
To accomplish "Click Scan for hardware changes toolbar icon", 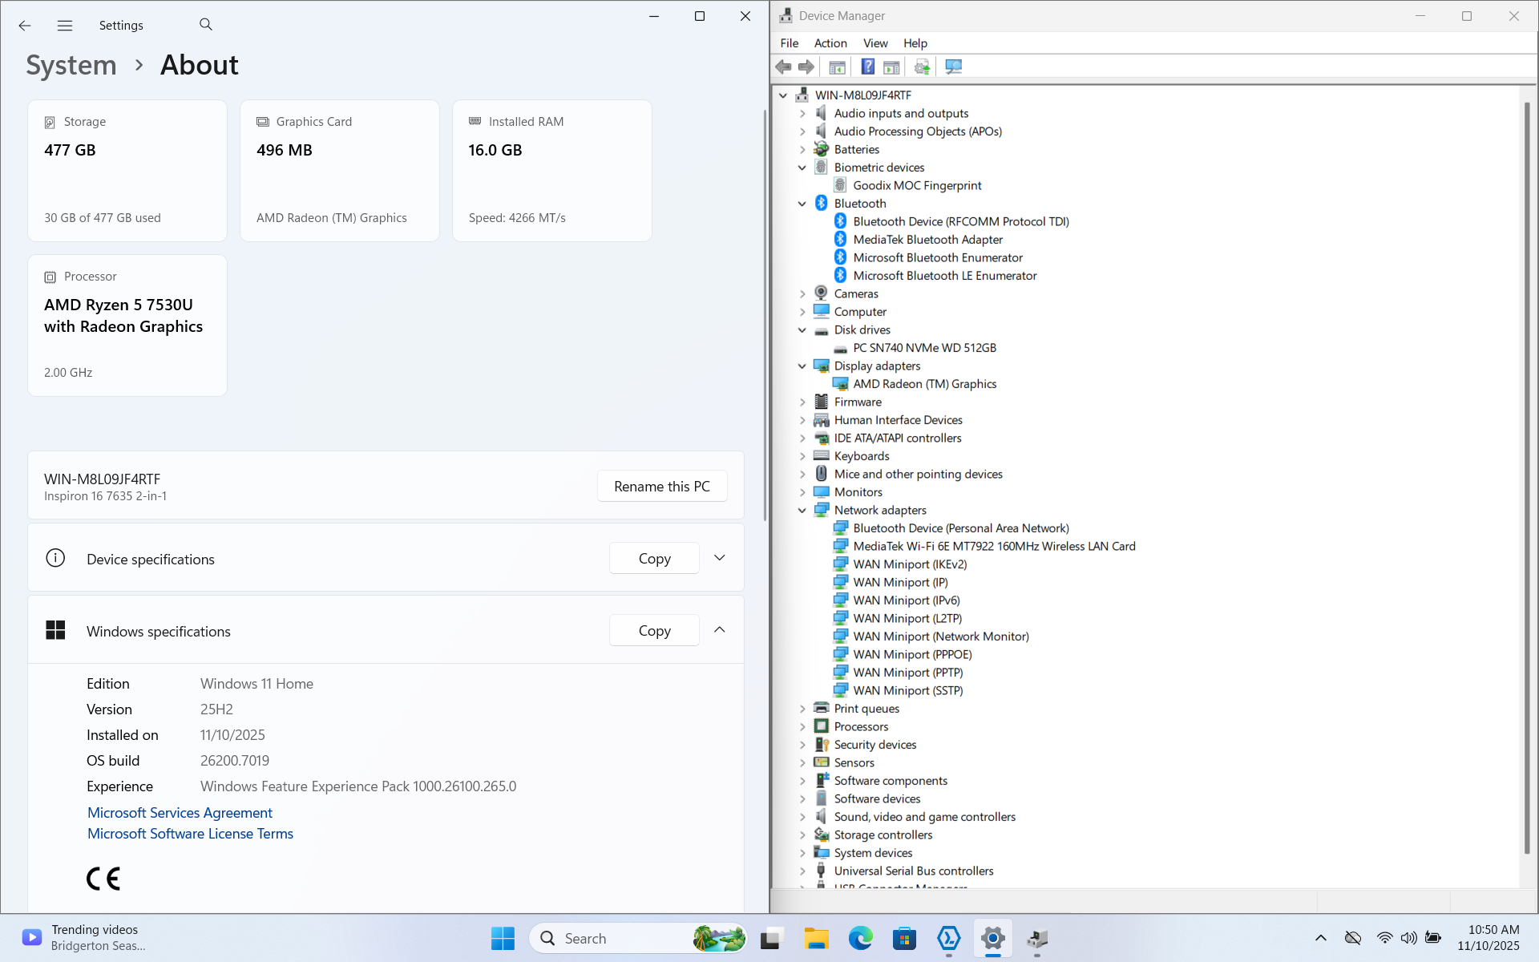I will pos(953,67).
